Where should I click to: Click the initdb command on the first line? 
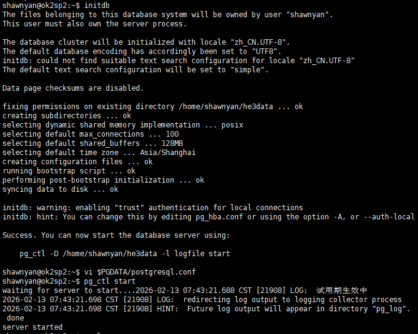(x=97, y=5)
